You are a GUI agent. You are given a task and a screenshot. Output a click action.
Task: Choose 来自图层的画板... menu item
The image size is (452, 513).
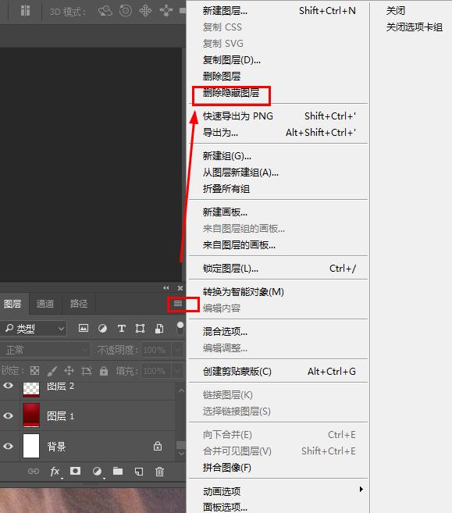click(x=239, y=245)
